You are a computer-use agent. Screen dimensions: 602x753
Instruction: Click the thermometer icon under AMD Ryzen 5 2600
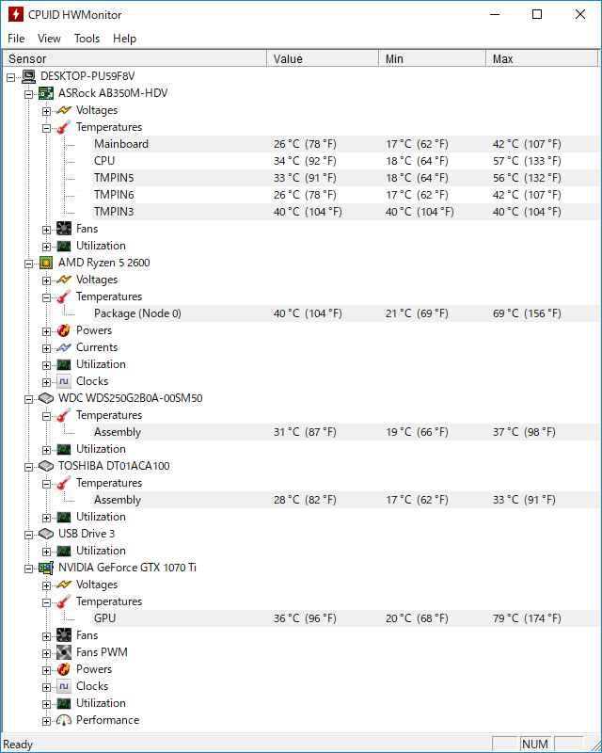(64, 296)
